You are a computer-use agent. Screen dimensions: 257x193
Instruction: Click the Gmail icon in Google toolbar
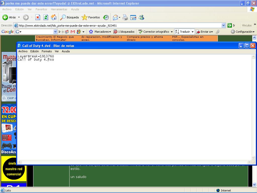coord(73,32)
